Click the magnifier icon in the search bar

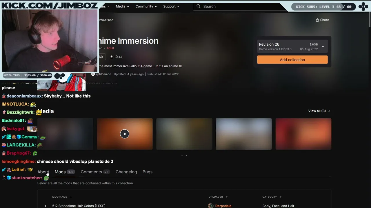[x=199, y=6]
